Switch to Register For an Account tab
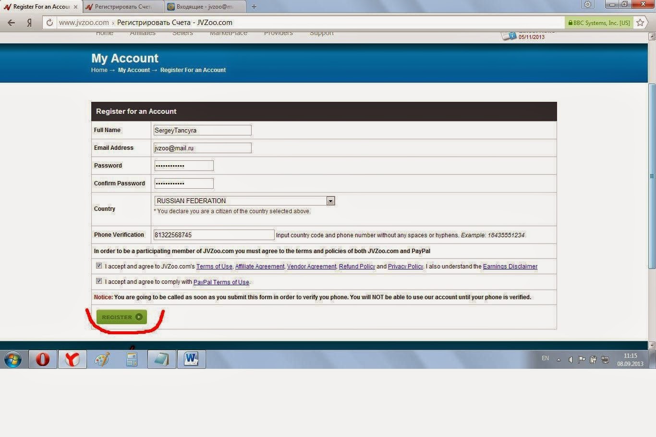Viewport: 656px width, 437px height. [x=41, y=7]
